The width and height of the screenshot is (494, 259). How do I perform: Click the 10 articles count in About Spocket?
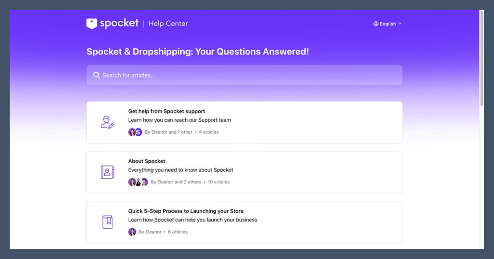(x=219, y=182)
